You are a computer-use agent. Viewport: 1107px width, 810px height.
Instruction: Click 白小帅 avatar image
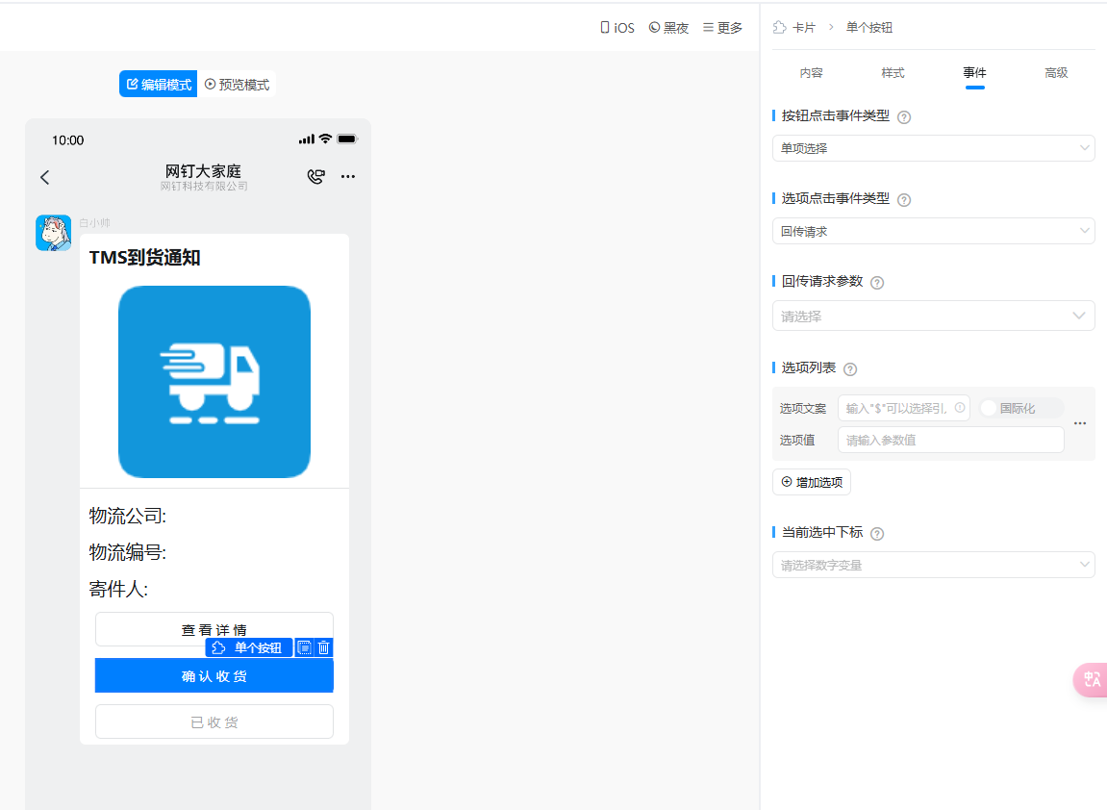(54, 233)
